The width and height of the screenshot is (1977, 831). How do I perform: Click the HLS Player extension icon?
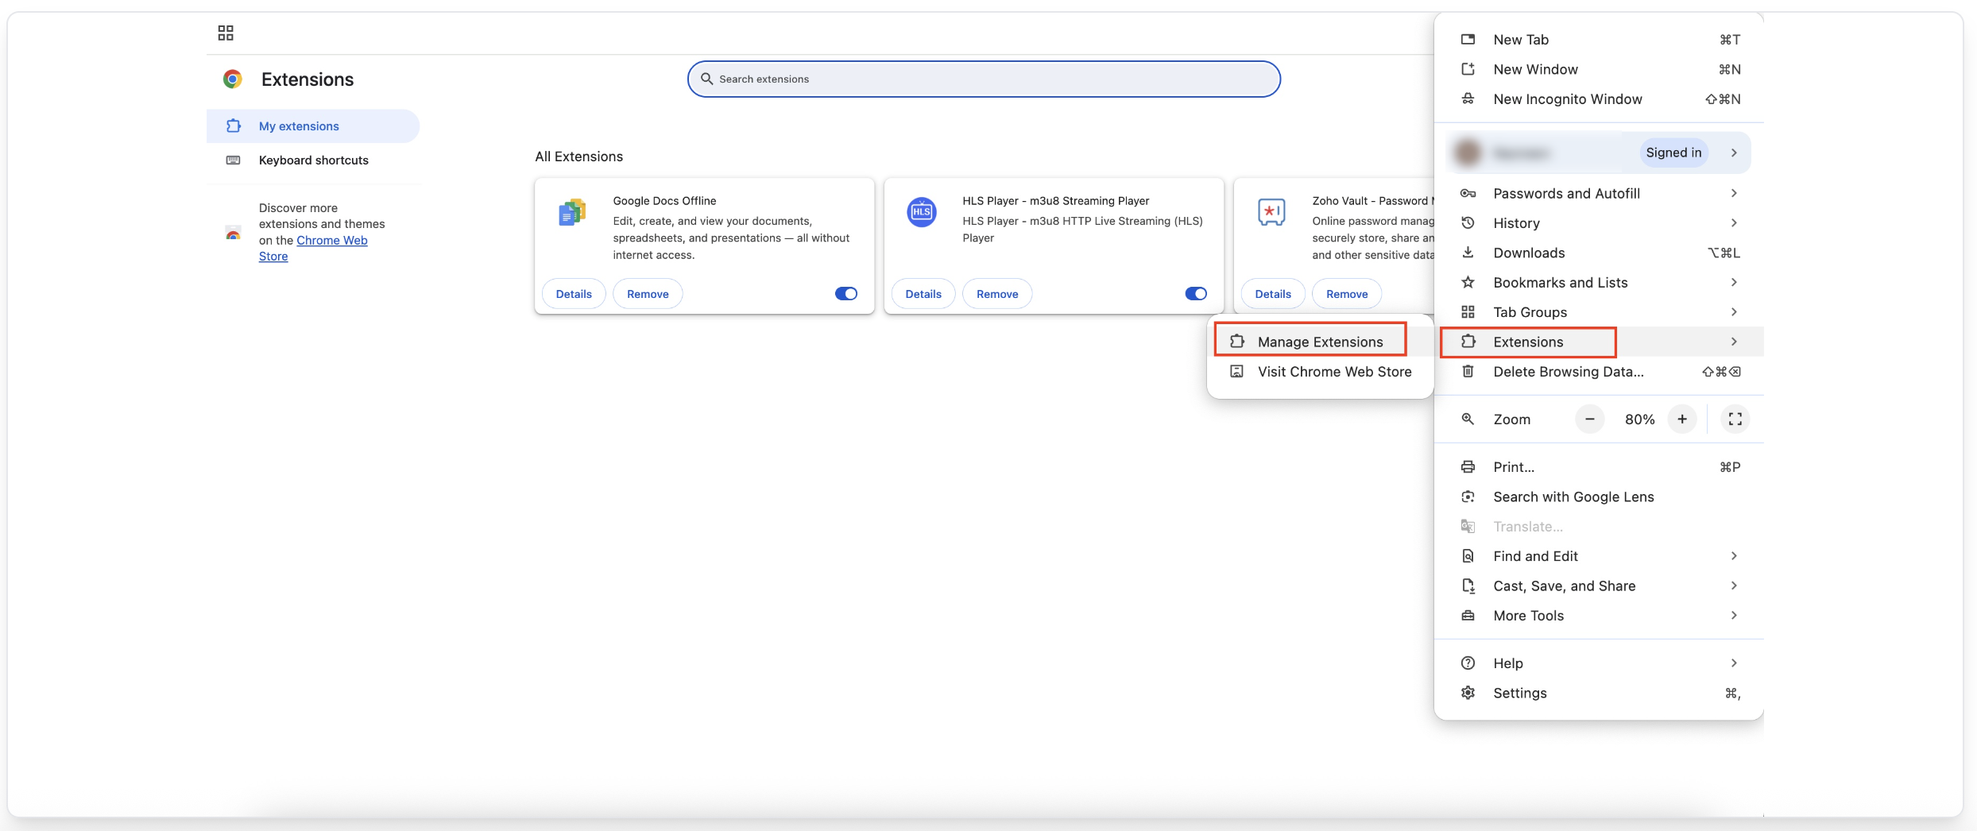pos(921,212)
